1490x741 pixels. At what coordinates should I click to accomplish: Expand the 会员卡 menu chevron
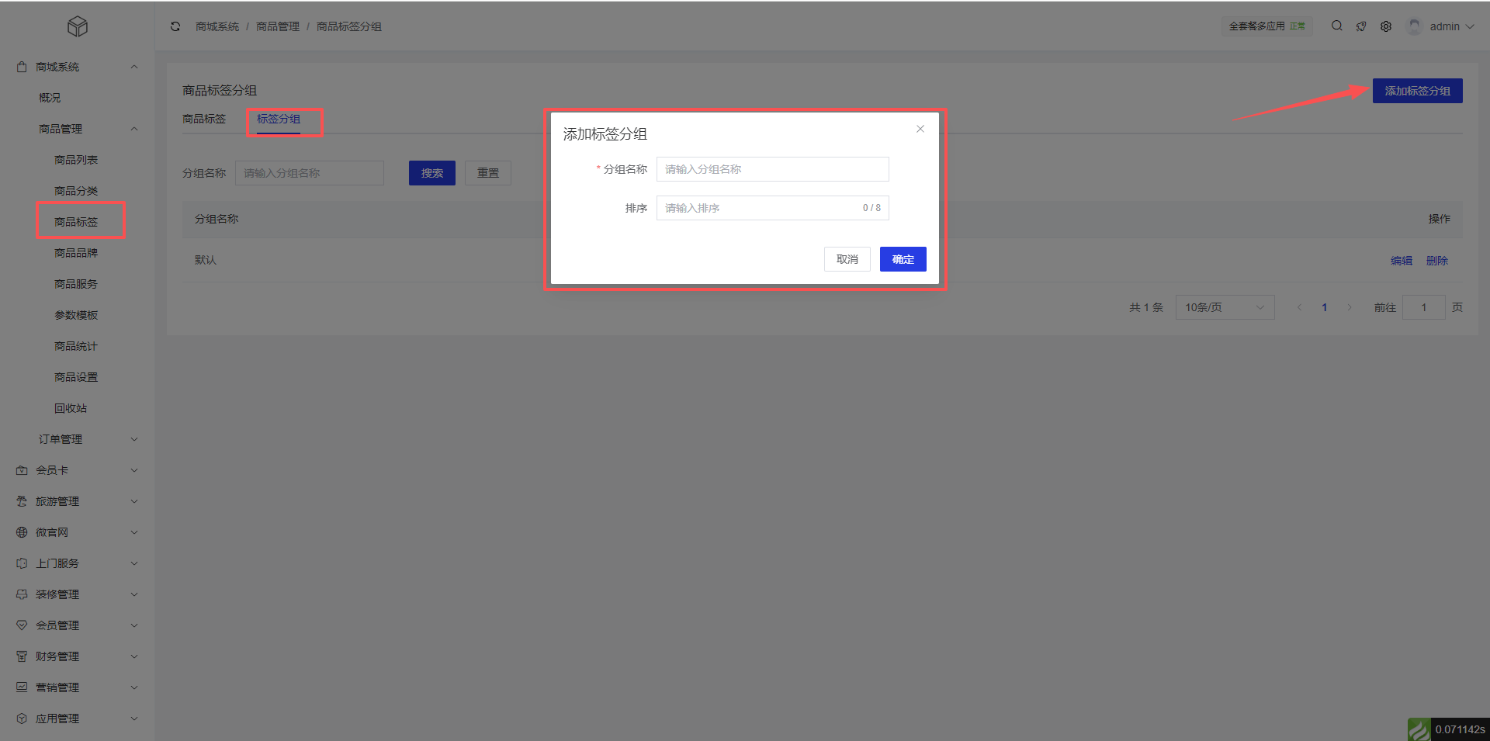tap(134, 470)
